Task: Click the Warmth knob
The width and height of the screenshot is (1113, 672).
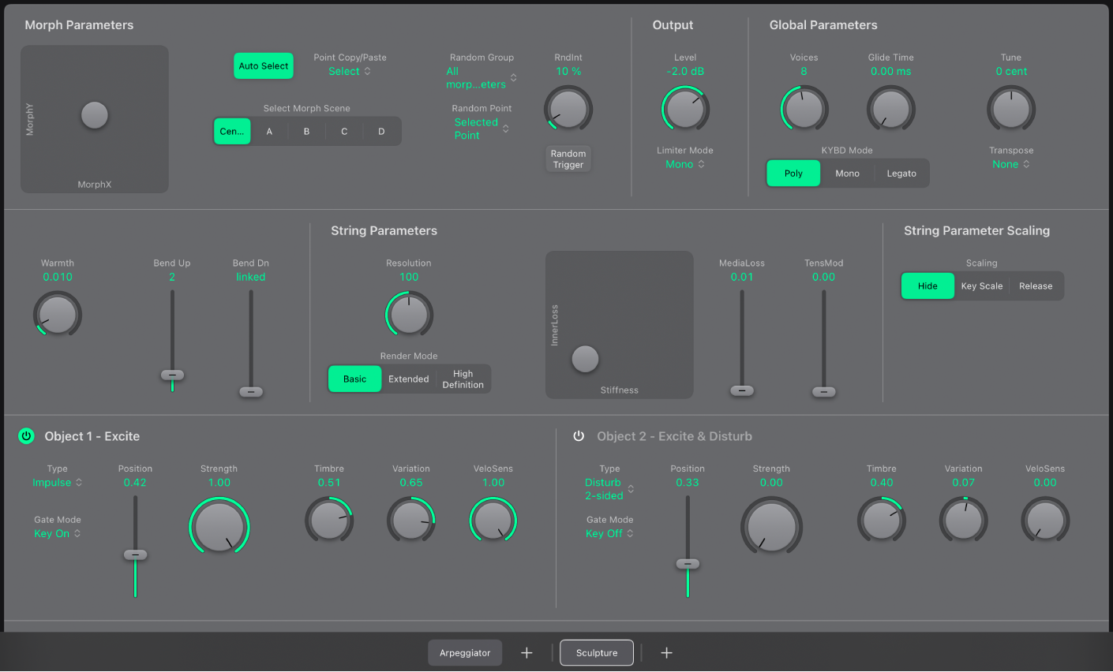Action: (x=58, y=314)
